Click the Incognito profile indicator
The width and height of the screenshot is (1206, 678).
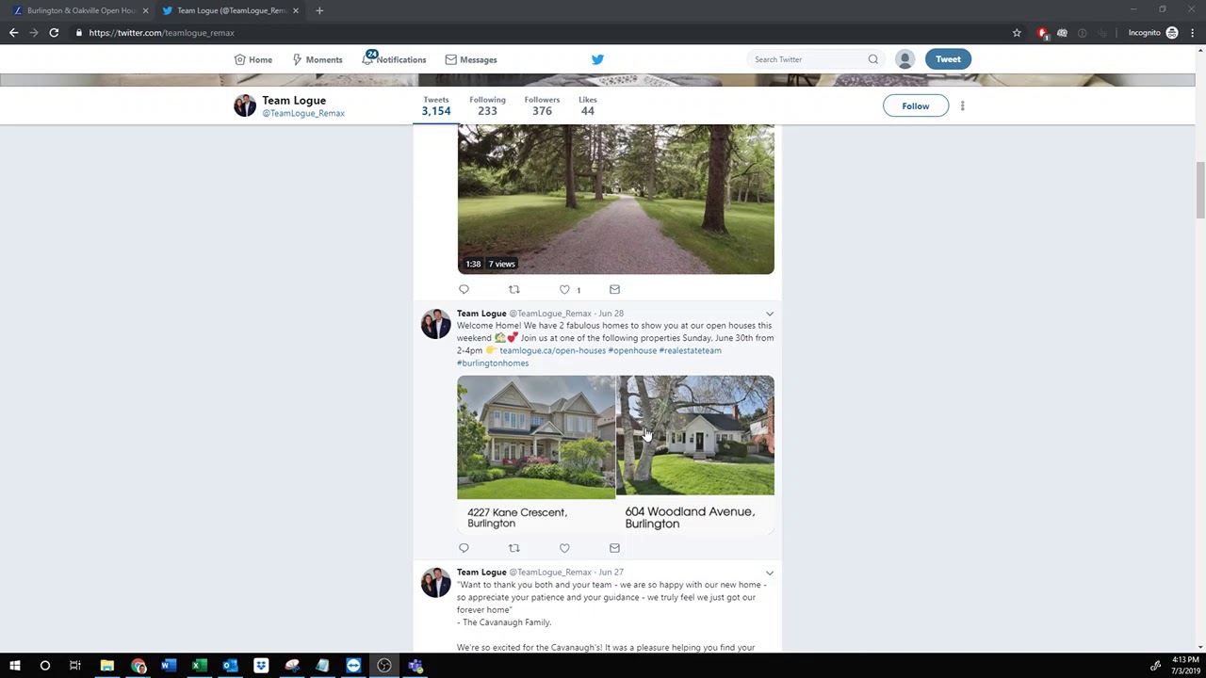pos(1153,33)
